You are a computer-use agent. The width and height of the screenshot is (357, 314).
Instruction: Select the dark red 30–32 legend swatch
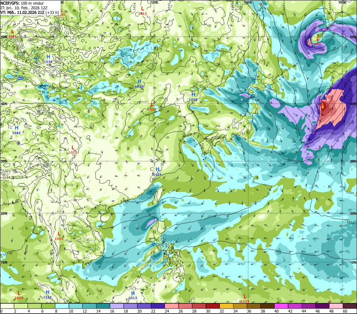pyautogui.click(x=213, y=306)
